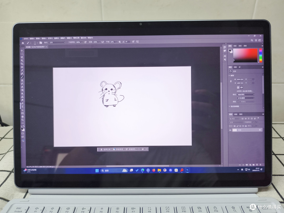Select the Rectangular Marquee tool
Image resolution: width=284 pixels, height=213 pixels.
pyautogui.click(x=22, y=54)
